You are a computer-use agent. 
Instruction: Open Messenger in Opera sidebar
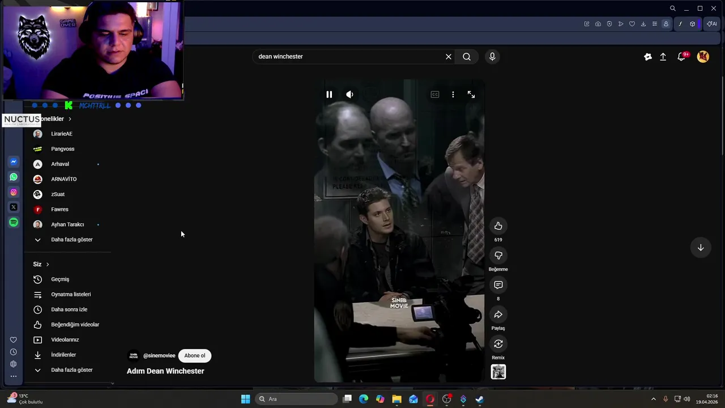pyautogui.click(x=14, y=162)
